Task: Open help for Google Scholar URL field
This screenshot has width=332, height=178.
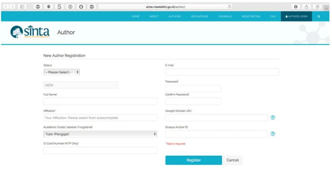Action: pos(273,117)
